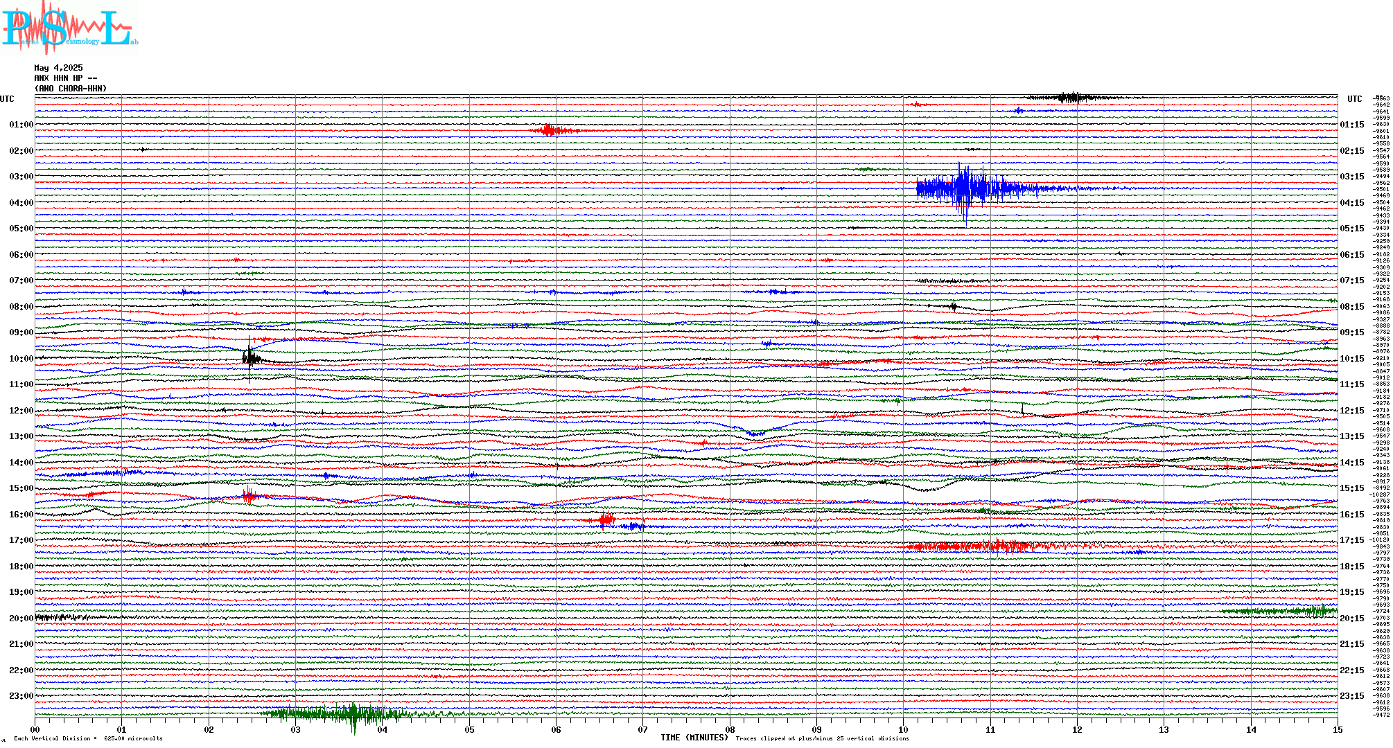The height and width of the screenshot is (748, 1393).
Task: Click the right time label "05:15"
Action: pos(1352,229)
